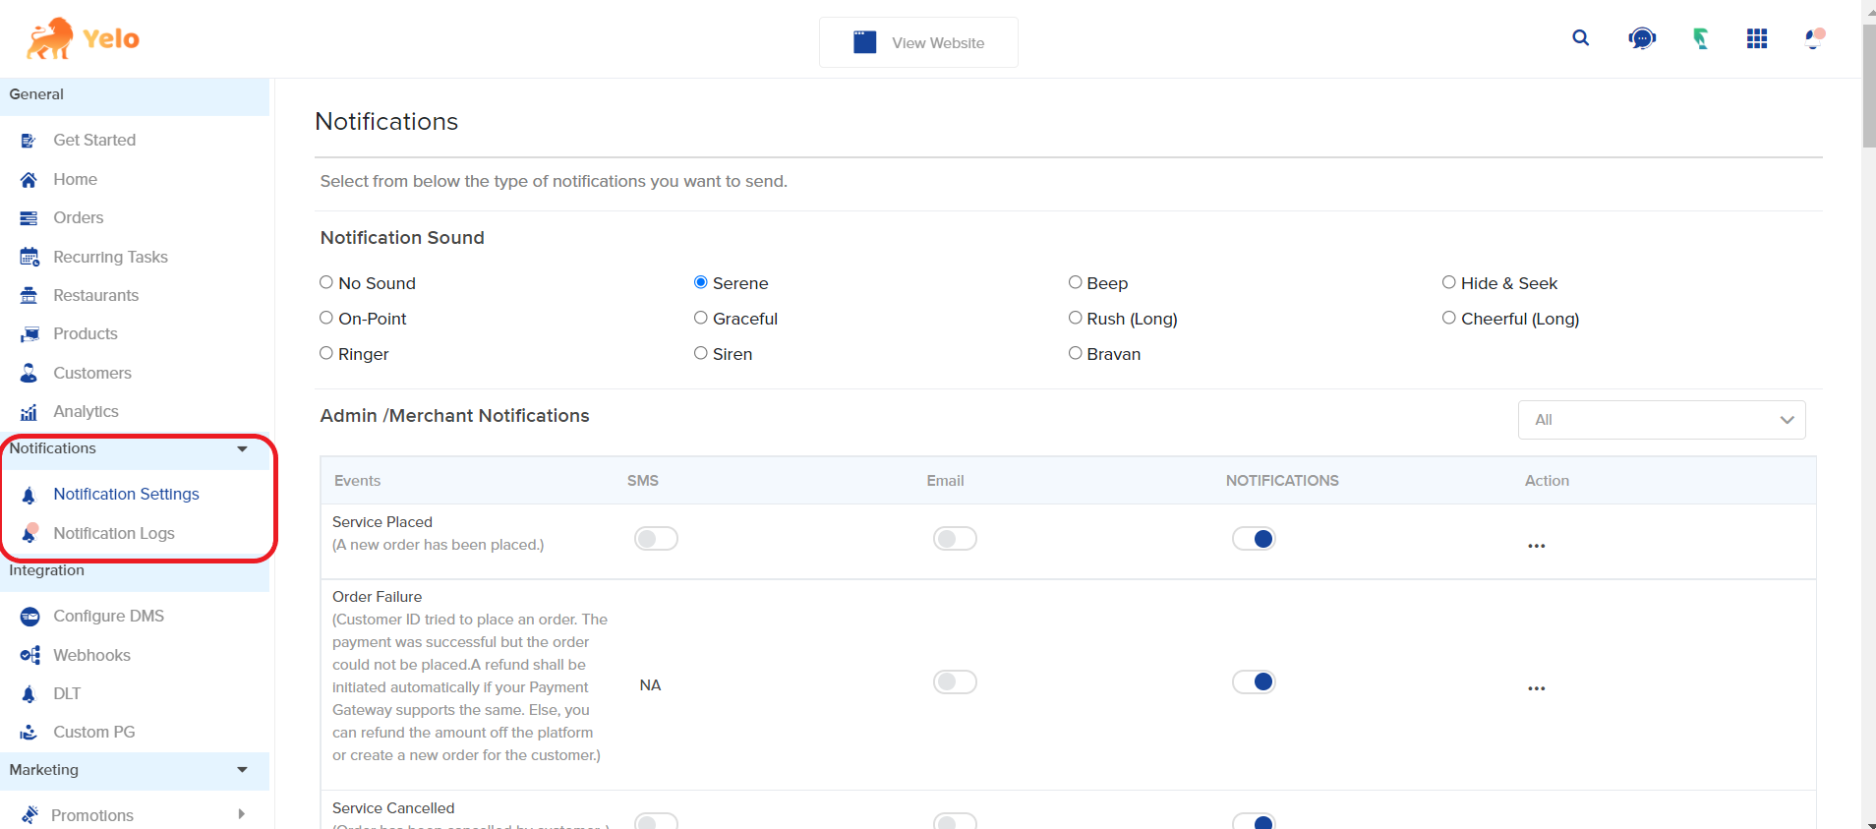
Task: Click the View Website button
Action: (x=918, y=42)
